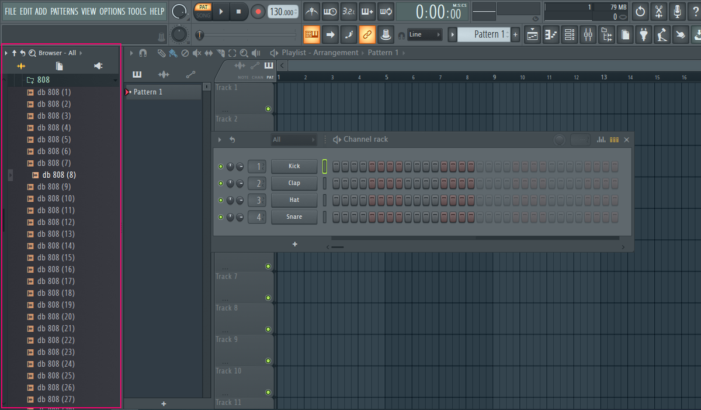The width and height of the screenshot is (701, 410).
Task: Open the Piano roll window icon
Action: [551, 35]
